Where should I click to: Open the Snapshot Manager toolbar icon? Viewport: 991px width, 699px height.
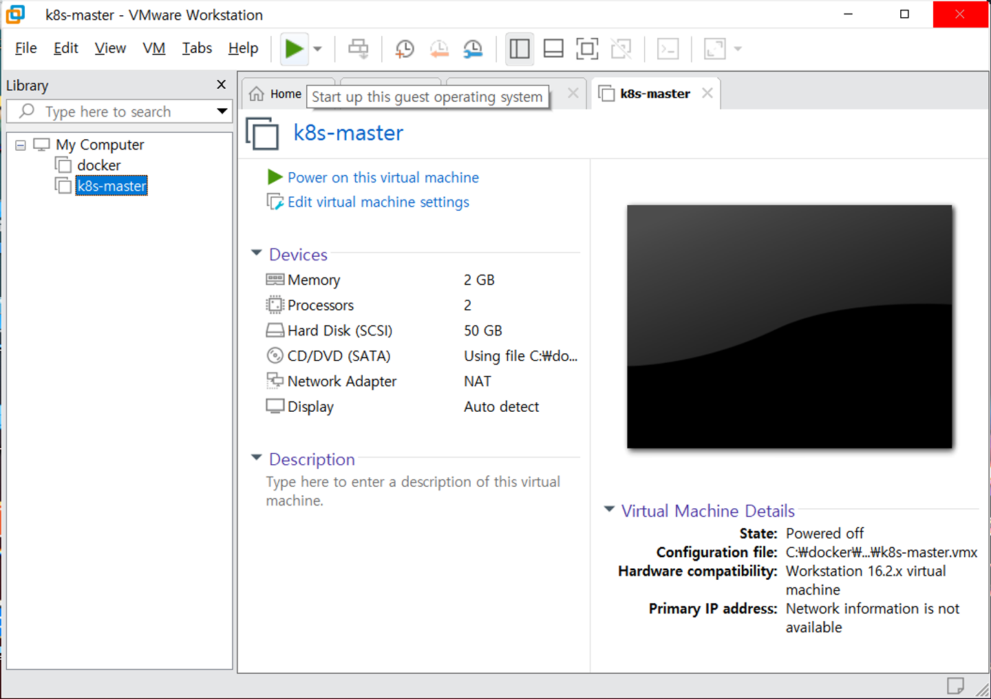(x=473, y=49)
